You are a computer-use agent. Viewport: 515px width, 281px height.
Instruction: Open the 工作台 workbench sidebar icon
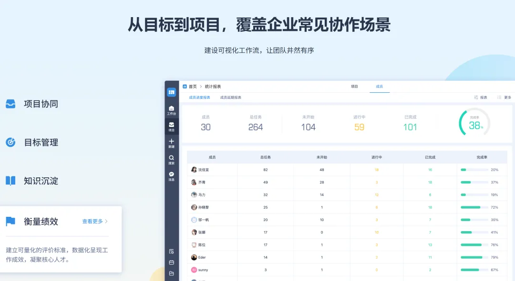click(172, 110)
